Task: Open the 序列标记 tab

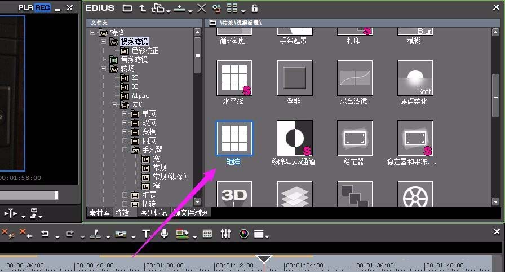Action: (x=153, y=213)
